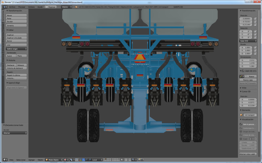Viewport: 262px width, 163px height.
Task: Click the orange object cube icon in Elemento
Action: coord(242,115)
